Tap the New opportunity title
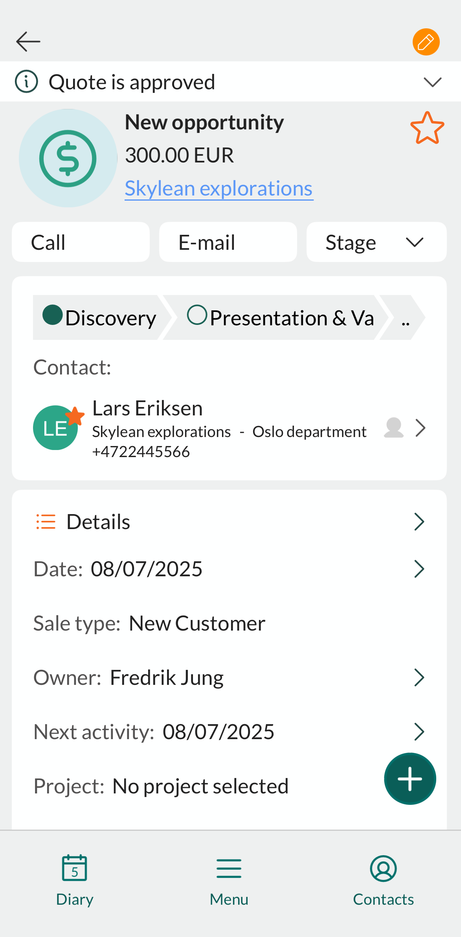Image resolution: width=461 pixels, height=937 pixels. [x=204, y=122]
